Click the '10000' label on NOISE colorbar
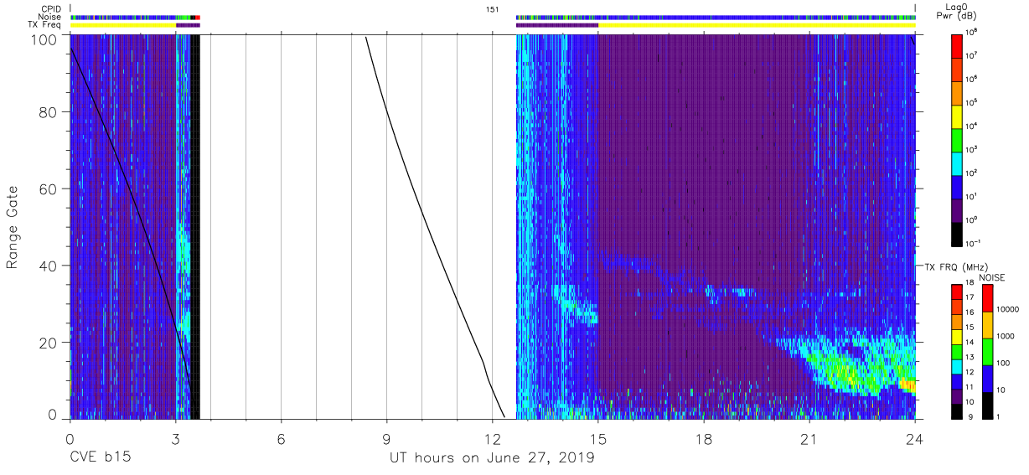The width and height of the screenshot is (1029, 475). pyautogui.click(x=1008, y=310)
